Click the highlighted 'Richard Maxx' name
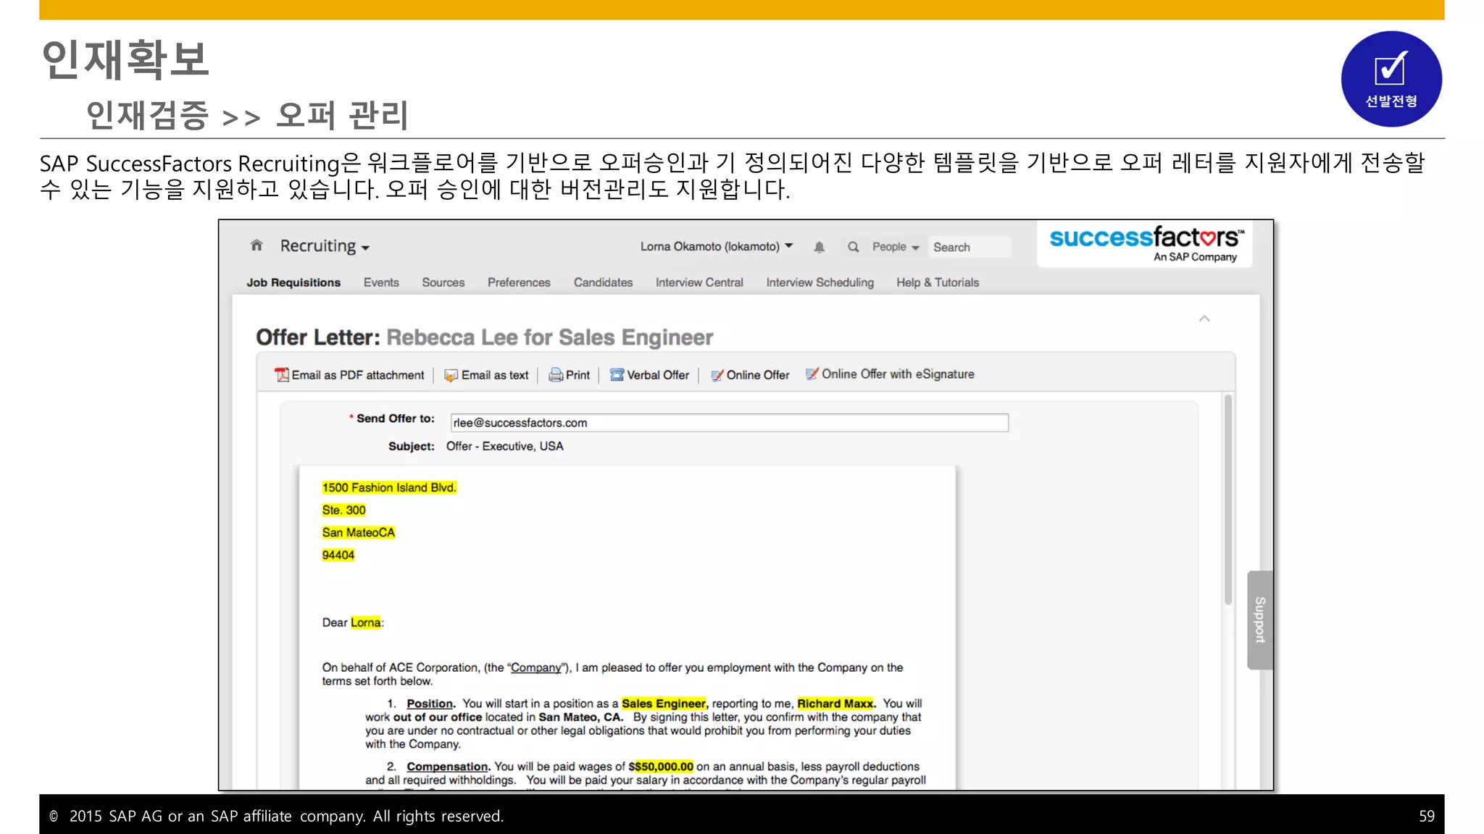 [835, 704]
